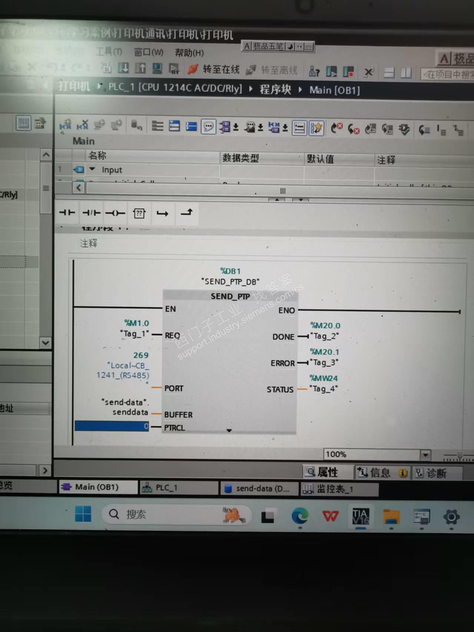Toggle network comments display icon
Viewport: 474px width, 632px height.
point(299,129)
